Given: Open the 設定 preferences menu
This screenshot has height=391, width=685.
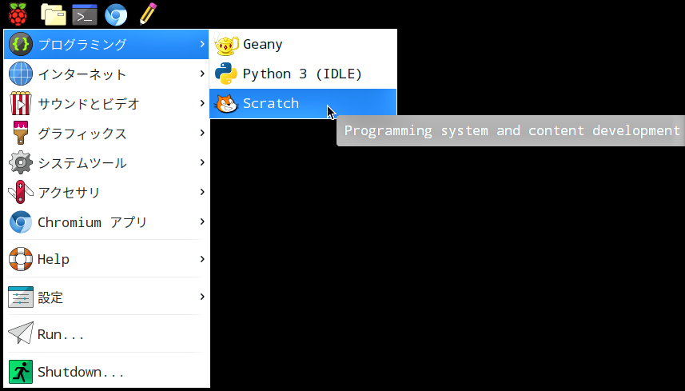Looking at the screenshot, I should pos(50,297).
